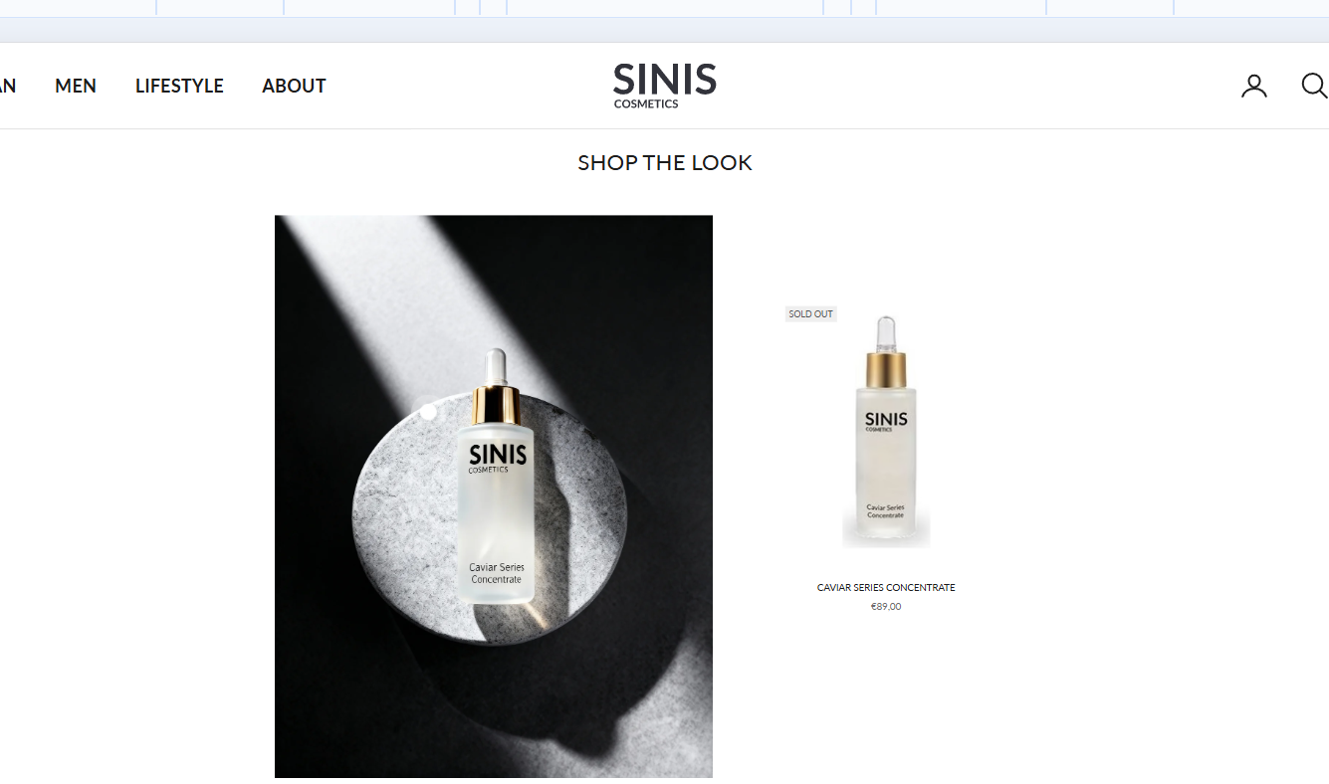This screenshot has width=1329, height=784.
Task: Open the user account icon
Action: click(1254, 86)
